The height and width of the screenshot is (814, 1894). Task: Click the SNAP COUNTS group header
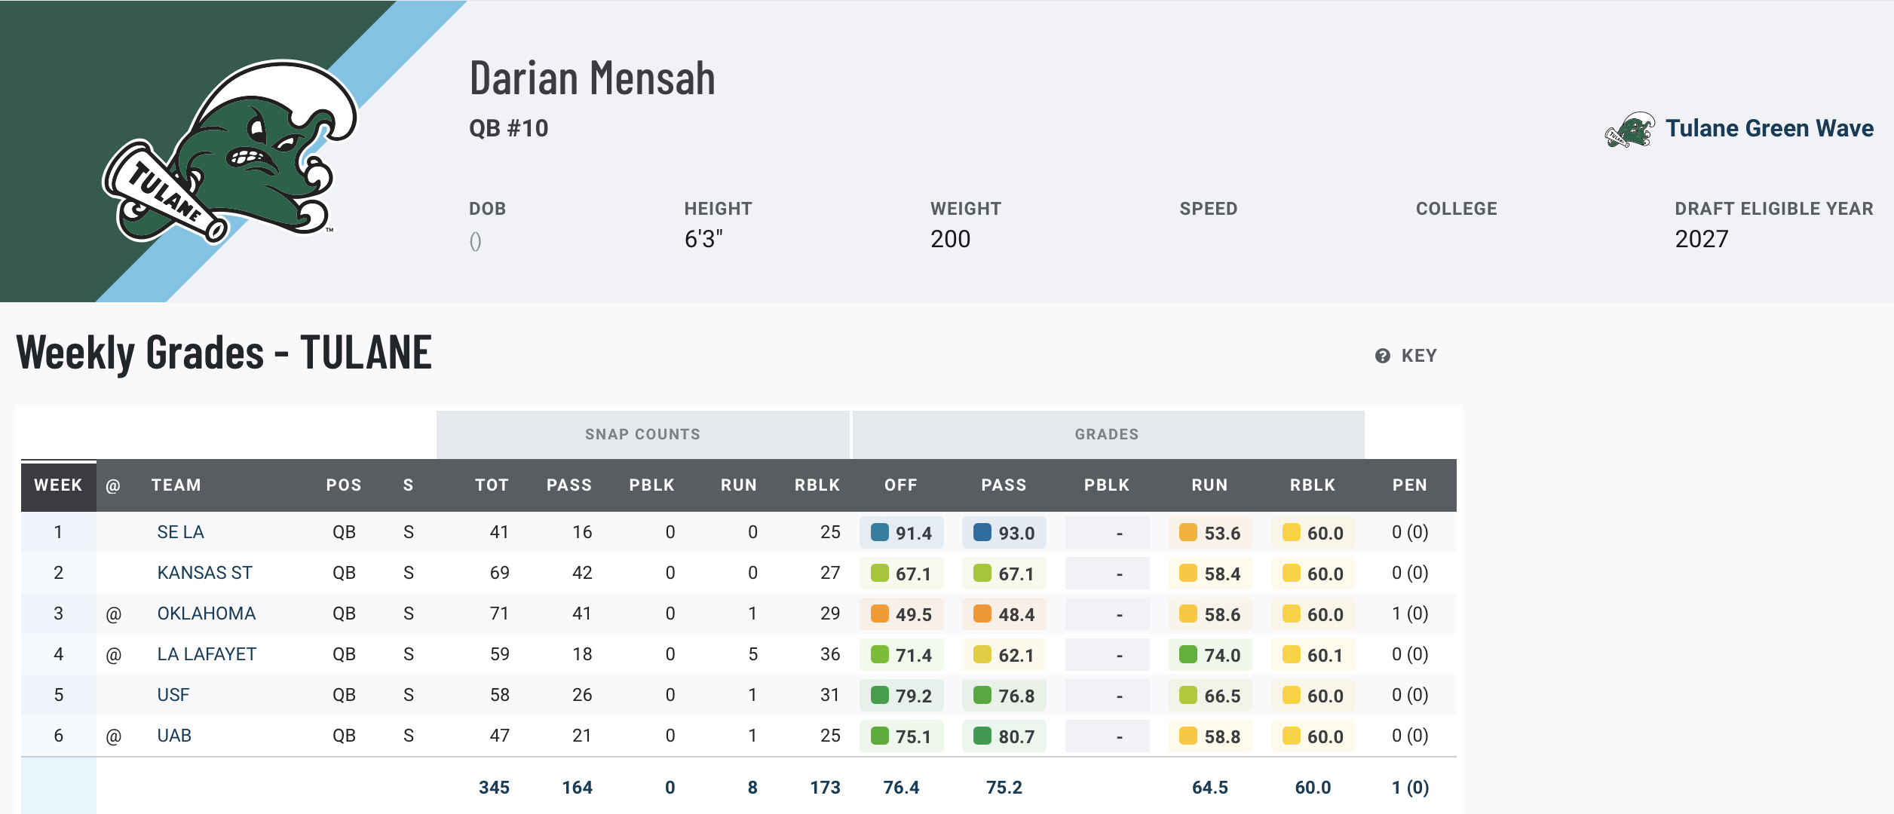click(x=642, y=434)
